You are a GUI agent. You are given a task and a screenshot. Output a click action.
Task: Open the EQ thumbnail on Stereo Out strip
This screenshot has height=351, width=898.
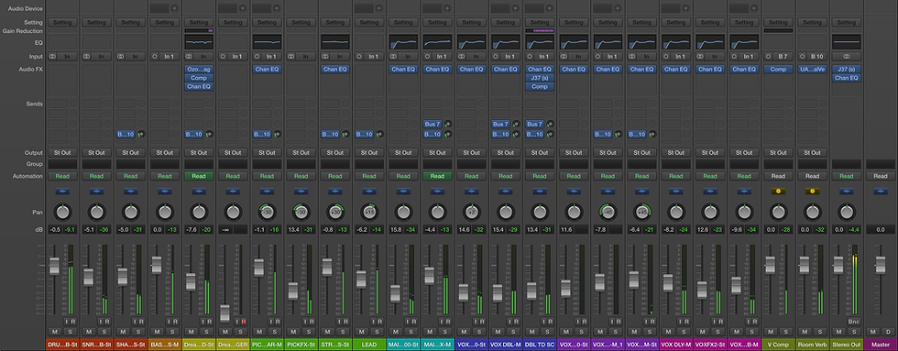click(x=846, y=42)
